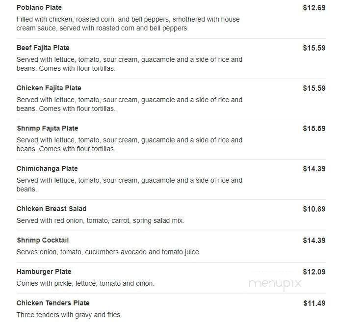Open the Shrimp Cocktail item
Viewport: 363px width, 324px height.
tap(43, 240)
